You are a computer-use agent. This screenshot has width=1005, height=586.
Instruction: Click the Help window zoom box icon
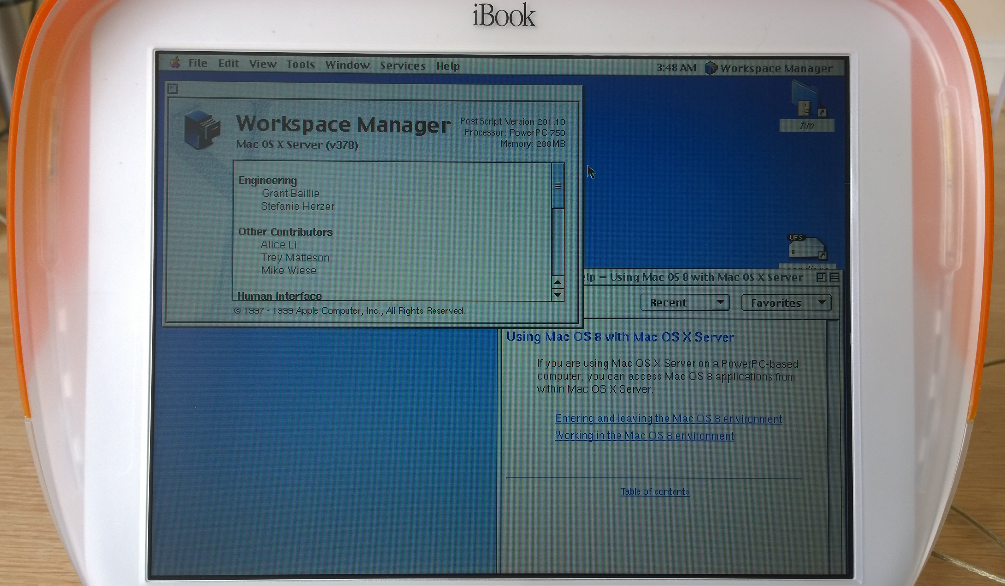tap(822, 278)
